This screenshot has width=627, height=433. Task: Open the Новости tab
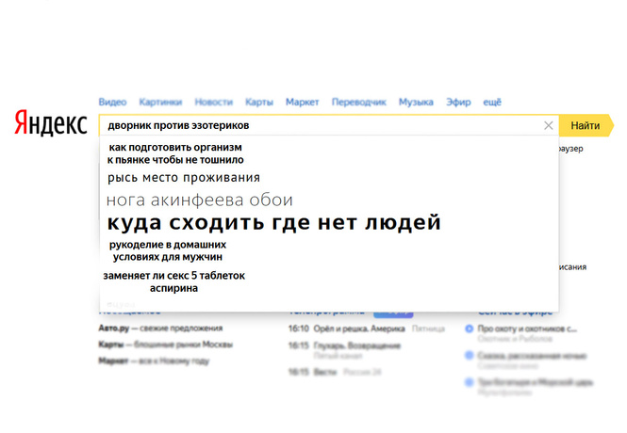[213, 103]
